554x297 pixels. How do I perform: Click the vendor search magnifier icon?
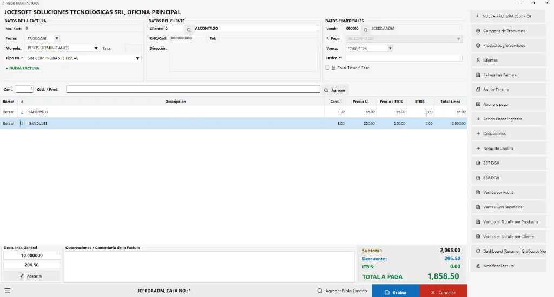coord(366,30)
